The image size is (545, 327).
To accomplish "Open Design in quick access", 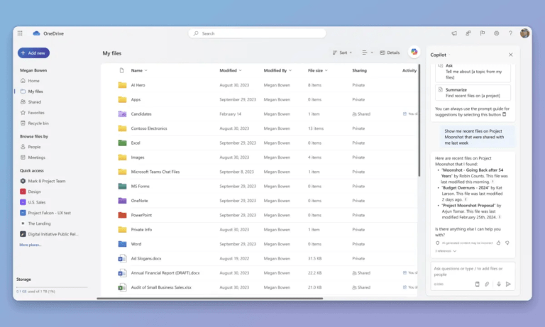I will point(34,192).
